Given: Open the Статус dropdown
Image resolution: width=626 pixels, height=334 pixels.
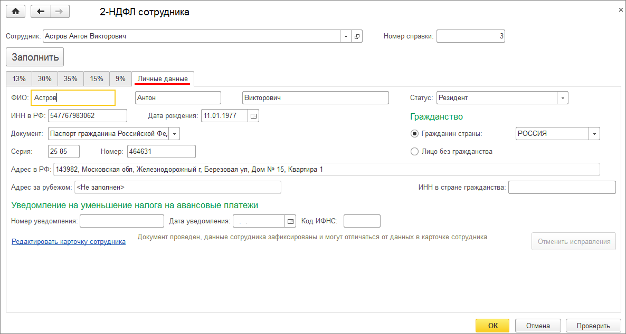Looking at the screenshot, I should point(563,98).
